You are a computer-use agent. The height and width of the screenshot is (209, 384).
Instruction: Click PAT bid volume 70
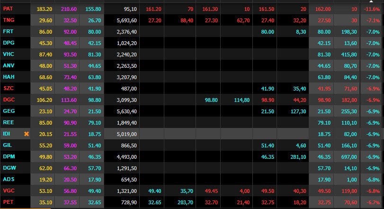[190, 9]
